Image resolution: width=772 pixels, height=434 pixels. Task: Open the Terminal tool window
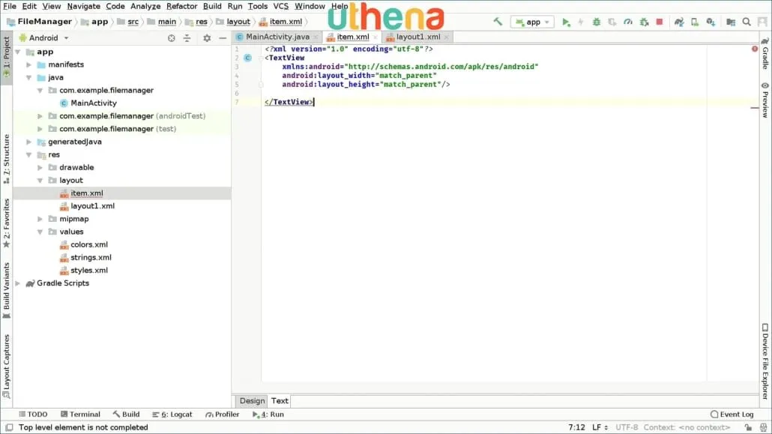(80, 415)
